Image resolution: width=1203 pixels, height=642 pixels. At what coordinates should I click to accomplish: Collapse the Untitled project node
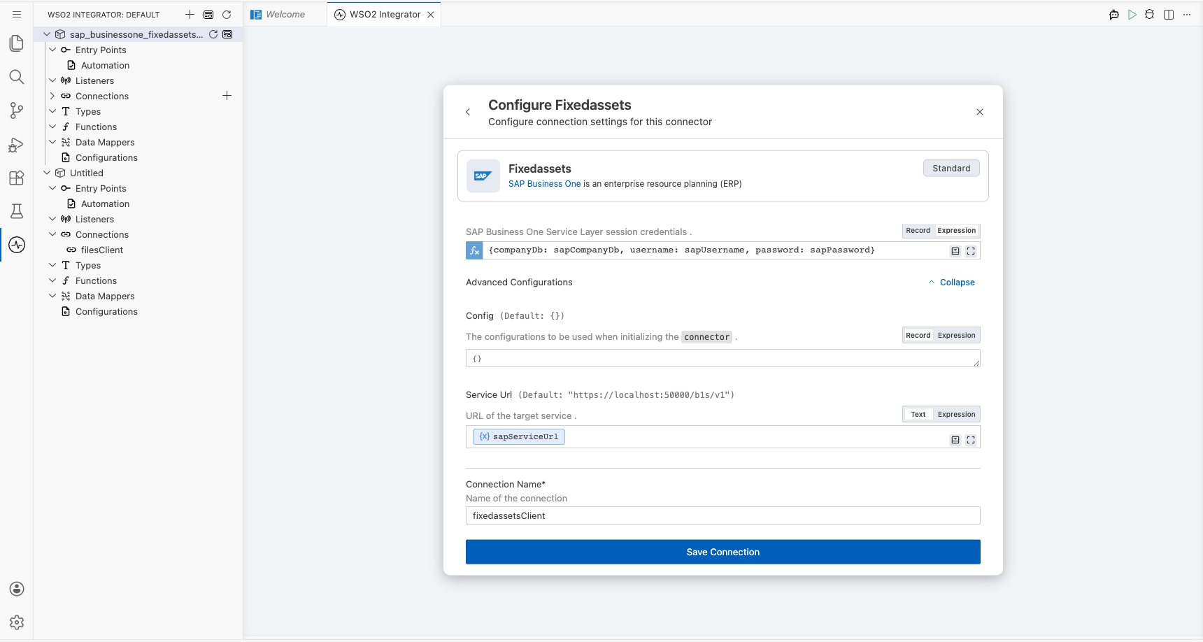pos(47,173)
